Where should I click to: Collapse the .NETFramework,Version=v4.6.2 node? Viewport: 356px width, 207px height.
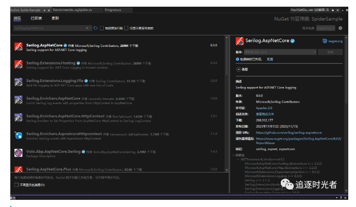point(238,160)
